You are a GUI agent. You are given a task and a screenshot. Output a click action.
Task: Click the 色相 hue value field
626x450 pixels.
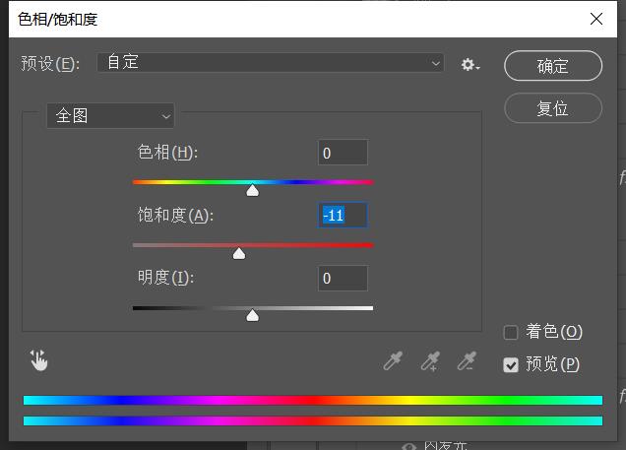(343, 153)
